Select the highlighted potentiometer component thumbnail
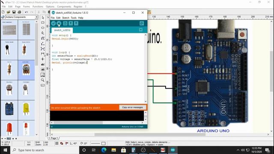Image resolution: width=274 pixels, height=154 pixels. (26, 70)
